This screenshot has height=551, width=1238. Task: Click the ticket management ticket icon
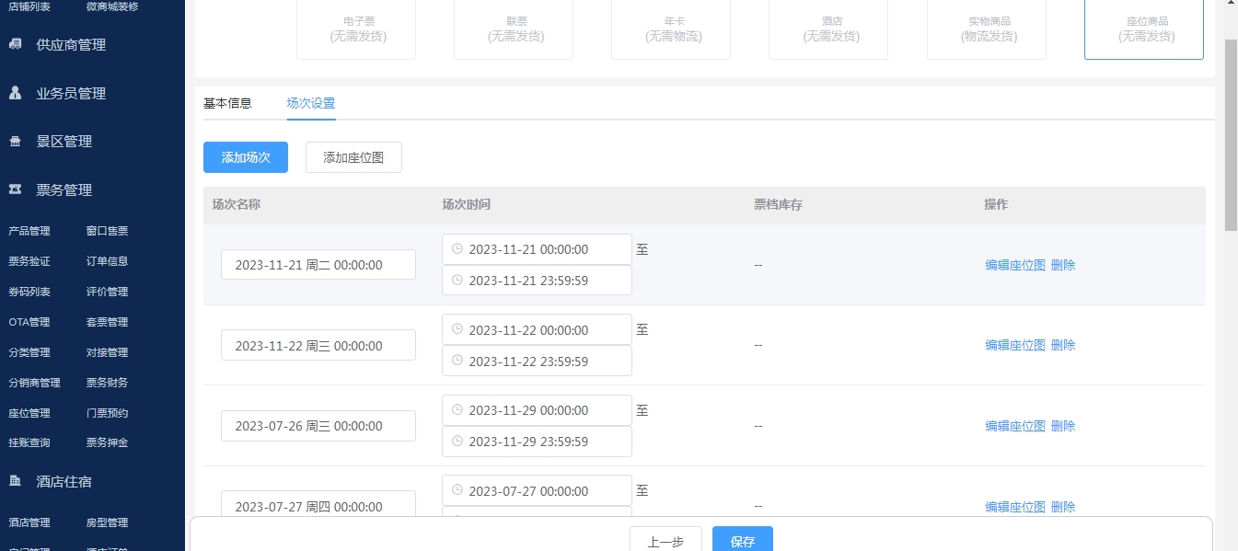16,189
